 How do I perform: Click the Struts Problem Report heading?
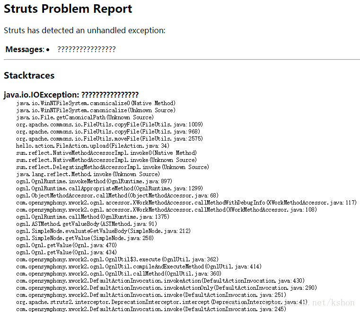pos(68,9)
